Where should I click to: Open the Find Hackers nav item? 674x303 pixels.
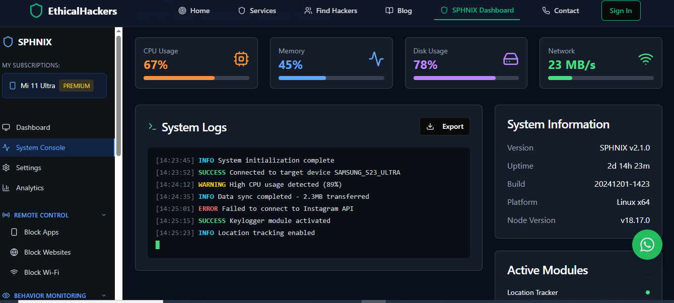pos(331,11)
